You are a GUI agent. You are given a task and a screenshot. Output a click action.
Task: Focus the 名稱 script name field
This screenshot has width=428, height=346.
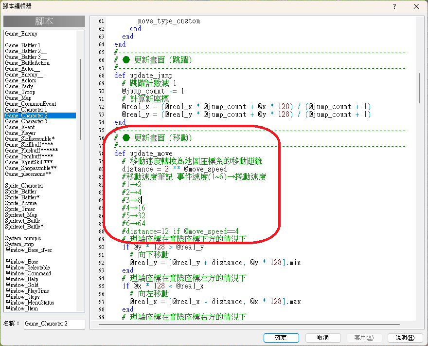pos(54,324)
